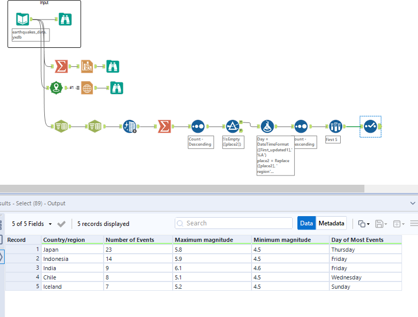
Task: Click the 6.1 maximum magnitude cell
Action: (212, 268)
